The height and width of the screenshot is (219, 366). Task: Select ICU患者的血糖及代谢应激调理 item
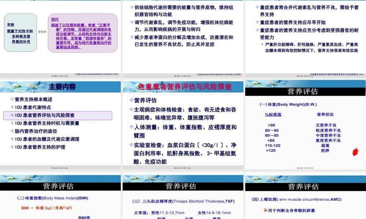[47, 139]
